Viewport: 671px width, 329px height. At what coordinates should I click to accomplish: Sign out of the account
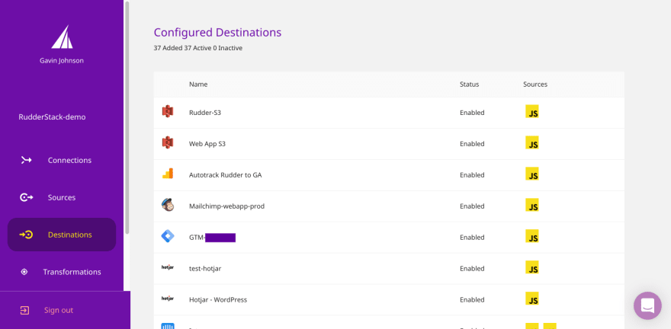click(x=58, y=310)
